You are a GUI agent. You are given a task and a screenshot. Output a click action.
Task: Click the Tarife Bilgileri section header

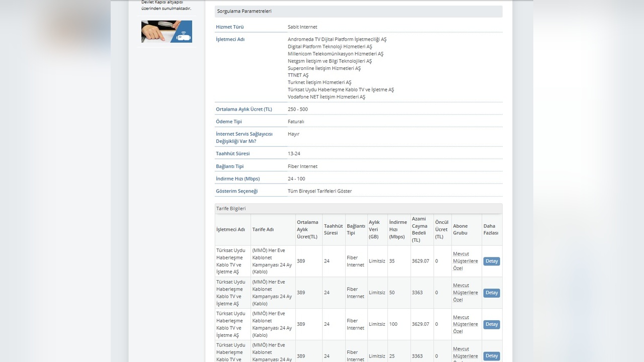[x=358, y=208]
